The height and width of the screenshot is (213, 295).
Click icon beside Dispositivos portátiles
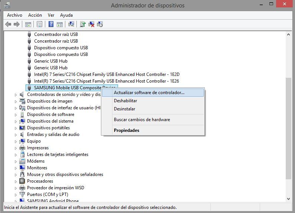pos(22,128)
